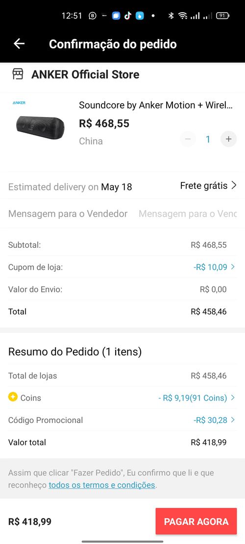Tap the Bluetooth status icon
The image size is (245, 544).
pos(171,16)
